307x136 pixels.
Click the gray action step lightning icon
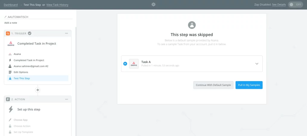point(8,99)
